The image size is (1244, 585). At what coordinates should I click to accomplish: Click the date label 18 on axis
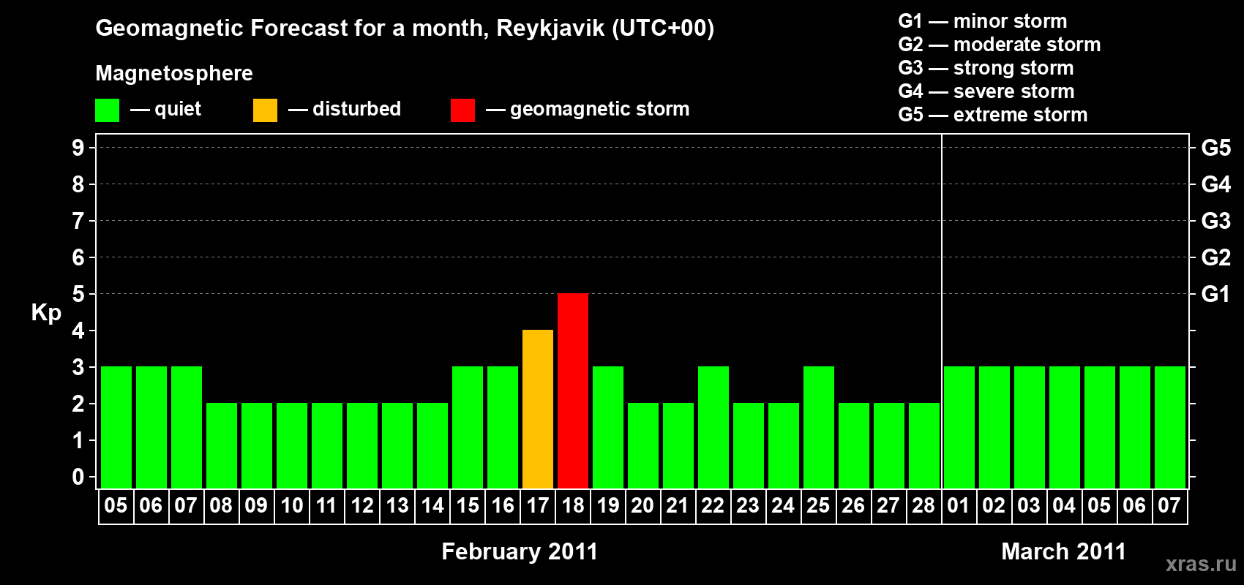tap(573, 506)
